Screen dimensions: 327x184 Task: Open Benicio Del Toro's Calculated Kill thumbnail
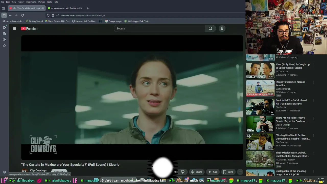click(260, 107)
